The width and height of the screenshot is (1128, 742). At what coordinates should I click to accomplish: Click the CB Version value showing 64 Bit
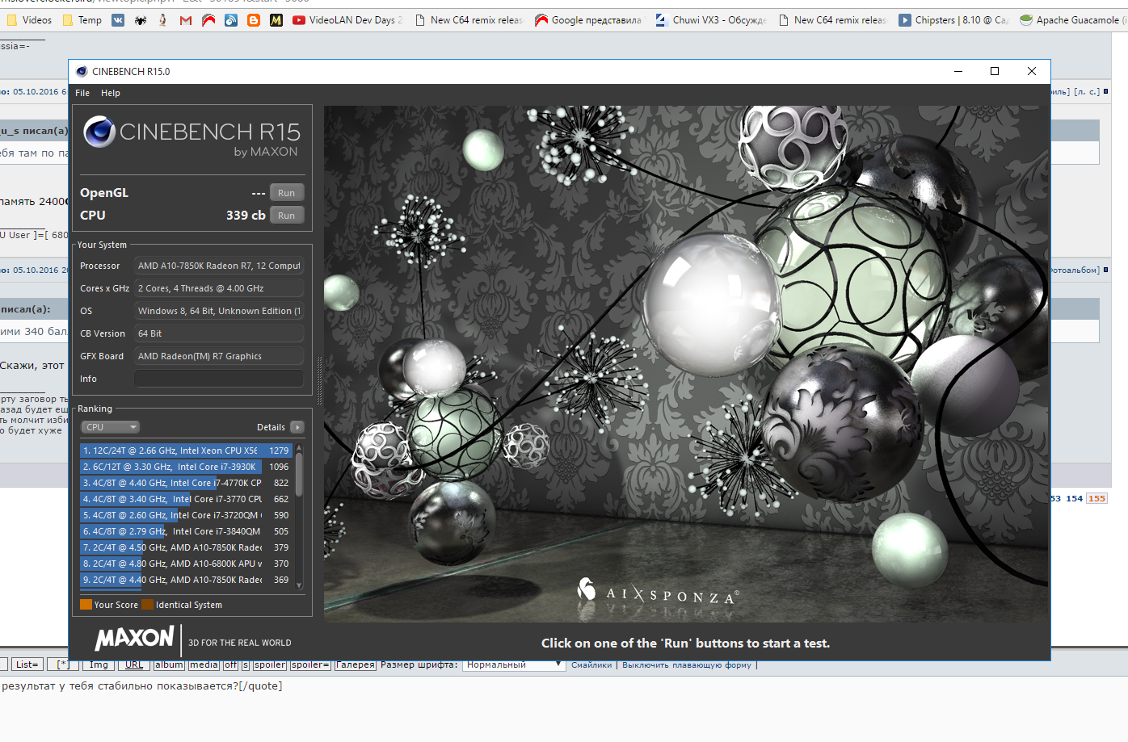point(219,333)
